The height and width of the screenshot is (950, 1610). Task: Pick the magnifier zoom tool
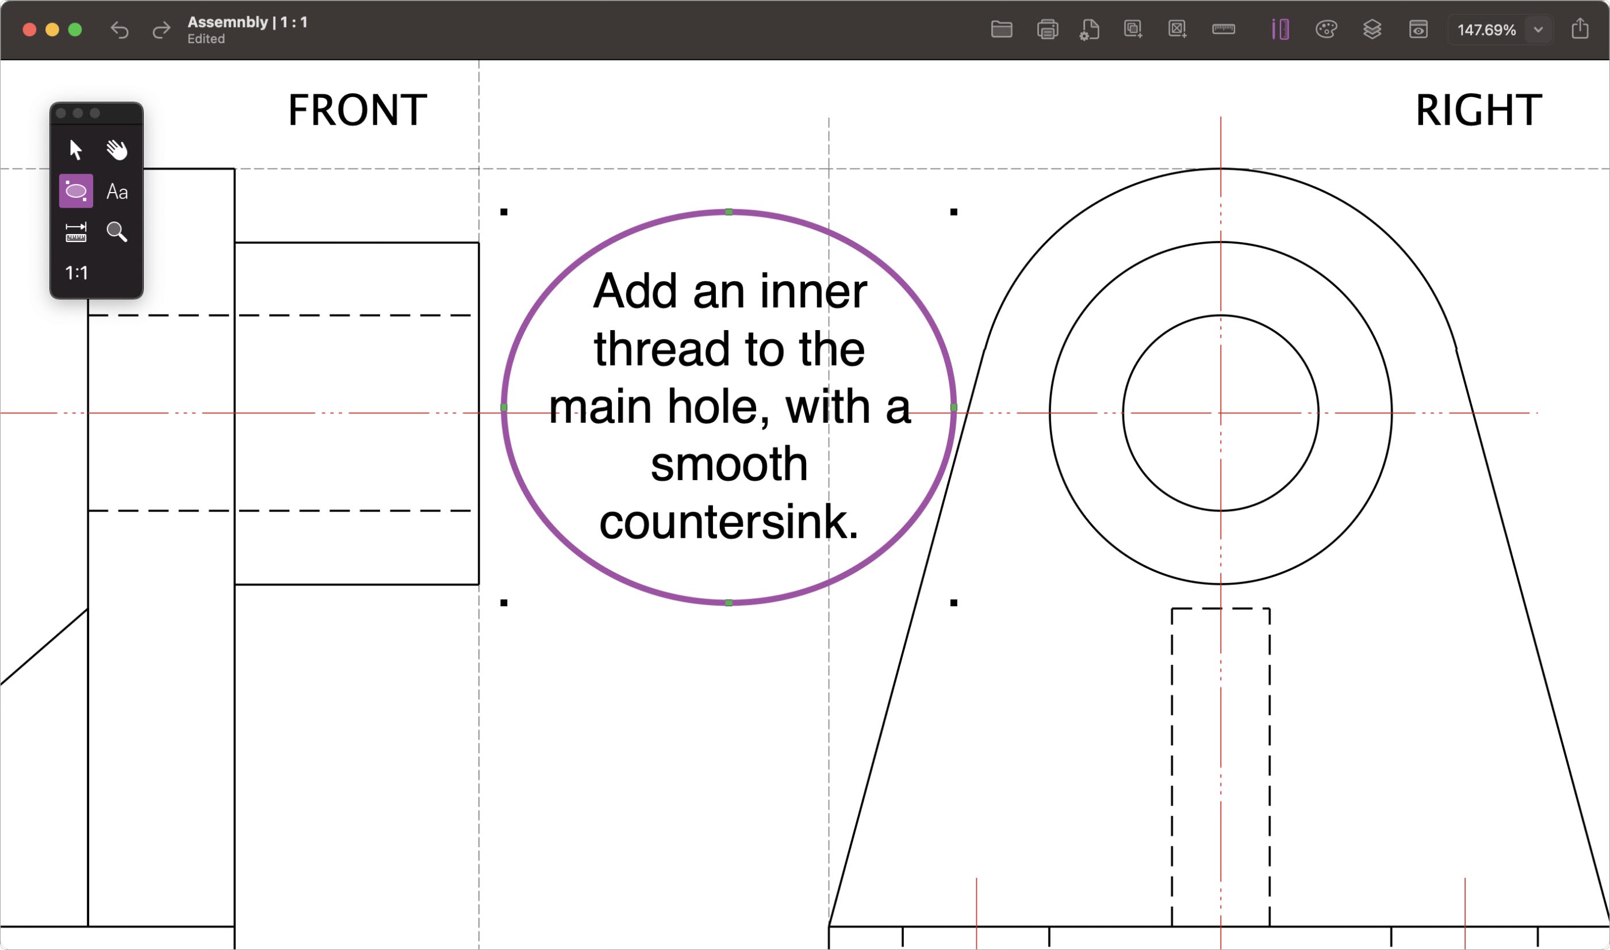click(118, 232)
